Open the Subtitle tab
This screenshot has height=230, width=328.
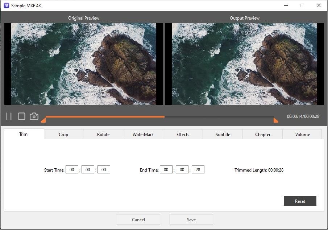(223, 134)
